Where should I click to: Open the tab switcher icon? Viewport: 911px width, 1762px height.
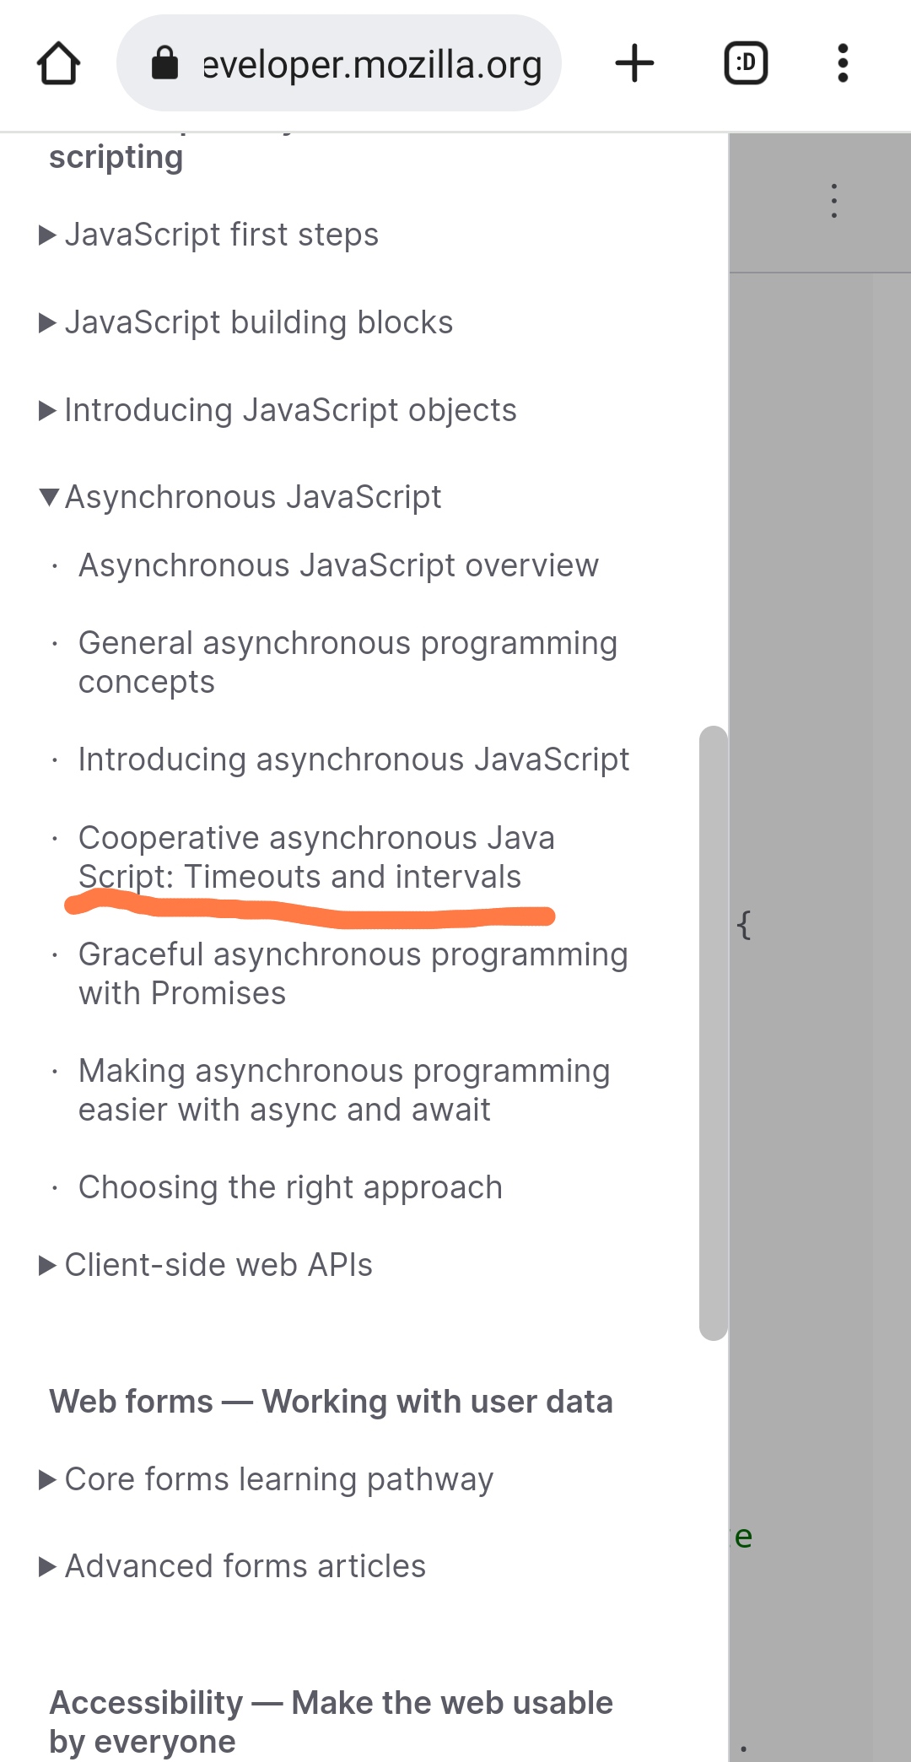(x=746, y=62)
